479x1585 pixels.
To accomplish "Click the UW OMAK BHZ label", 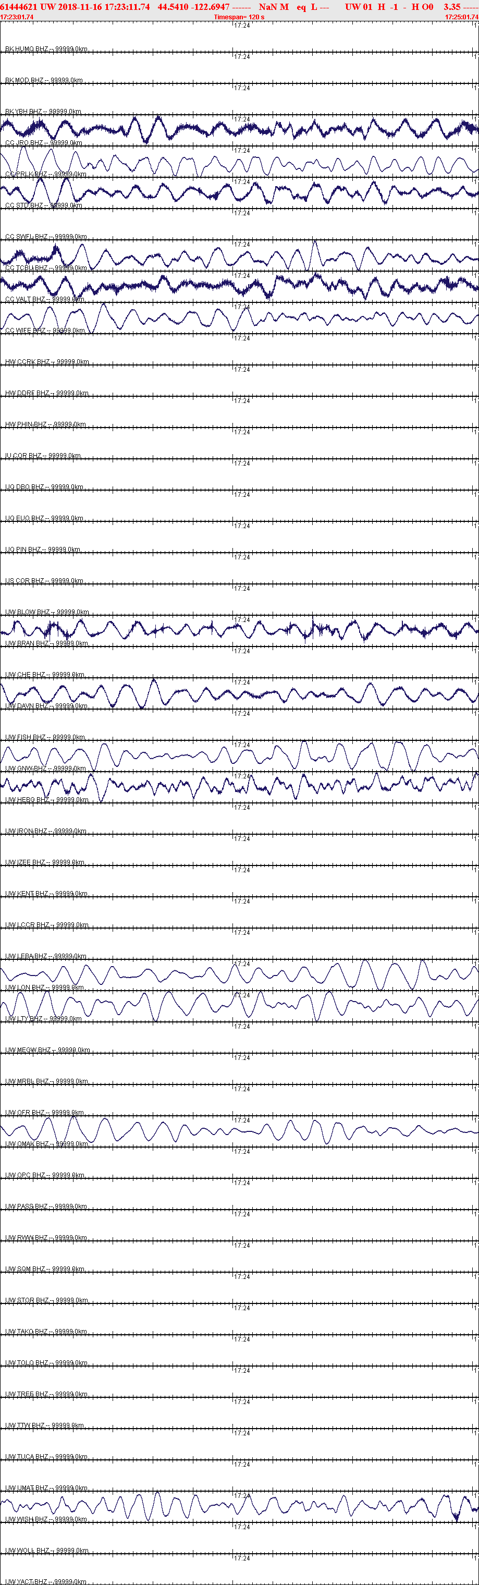I will click(x=46, y=1144).
